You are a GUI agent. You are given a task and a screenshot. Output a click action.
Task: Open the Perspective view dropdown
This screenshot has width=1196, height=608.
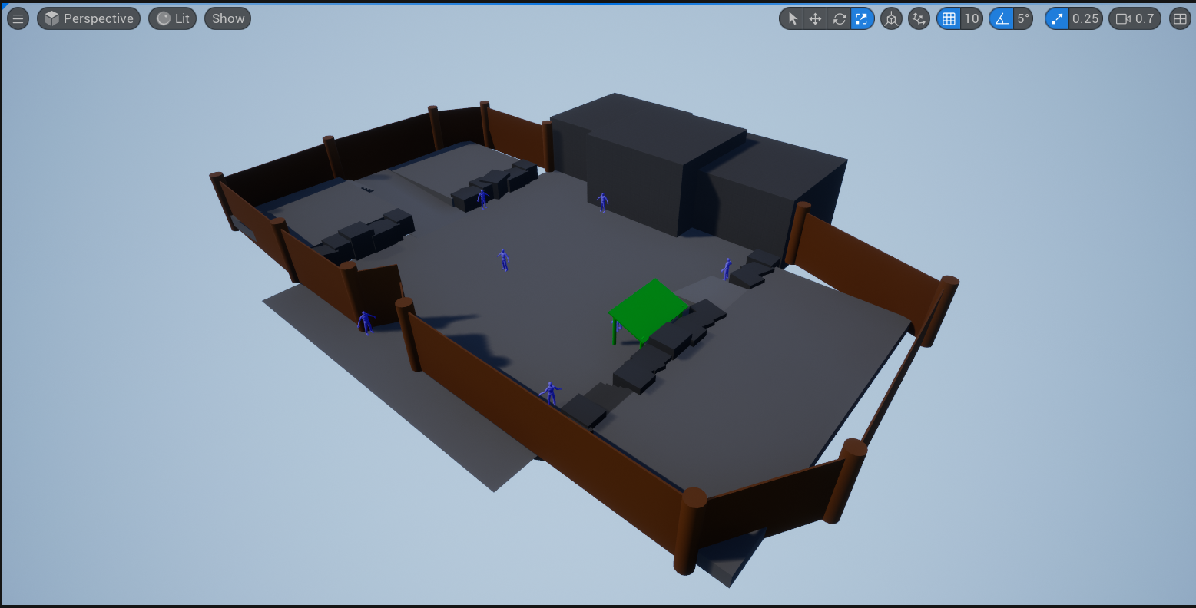pyautogui.click(x=88, y=18)
